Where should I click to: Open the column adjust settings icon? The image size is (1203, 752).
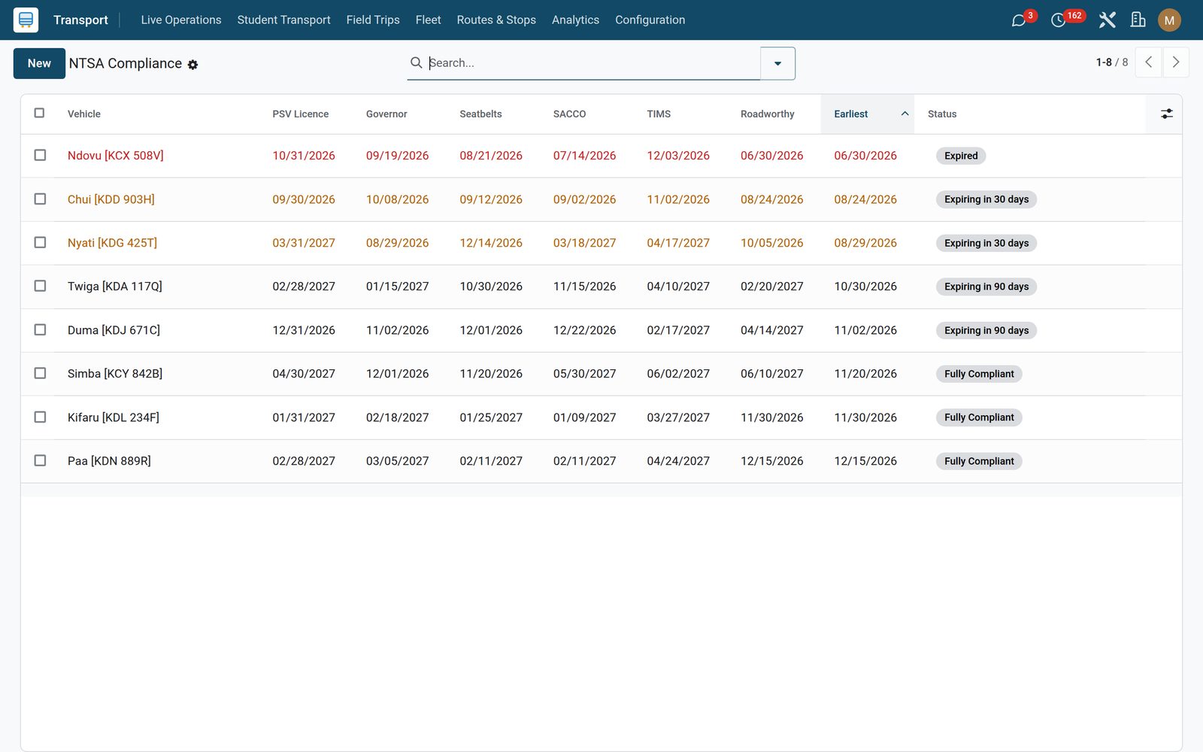(x=1166, y=114)
